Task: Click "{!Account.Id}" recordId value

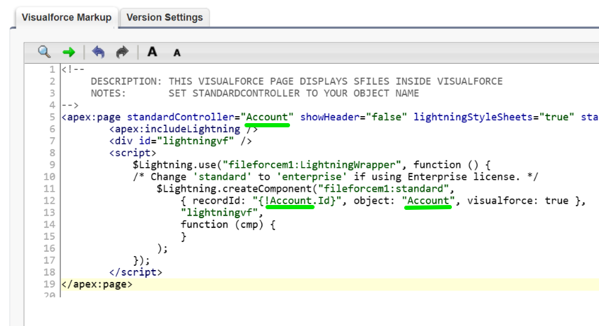Action: pos(296,201)
